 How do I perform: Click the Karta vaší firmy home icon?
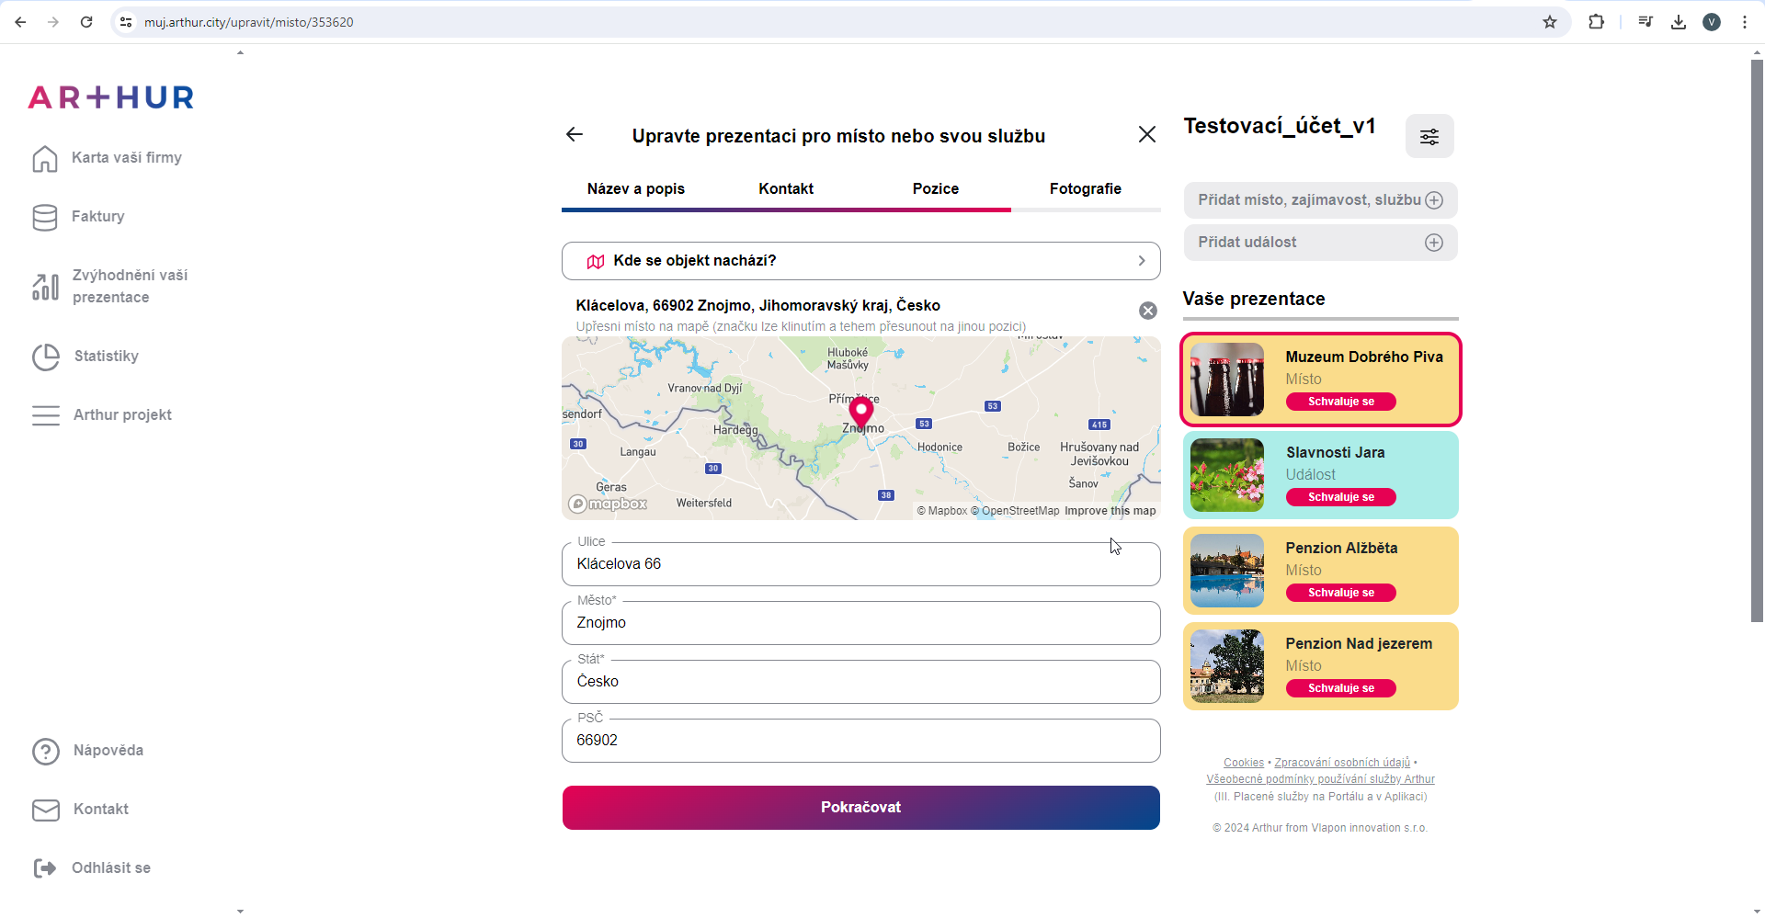[45, 159]
